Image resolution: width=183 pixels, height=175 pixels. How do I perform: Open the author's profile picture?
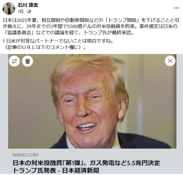pos(9,9)
